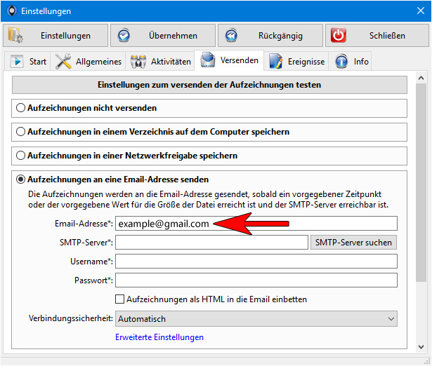Click 'Einstellungen zum versenden der Aufzeichnungen testen'
This screenshot has height=366, width=432.
click(x=209, y=85)
